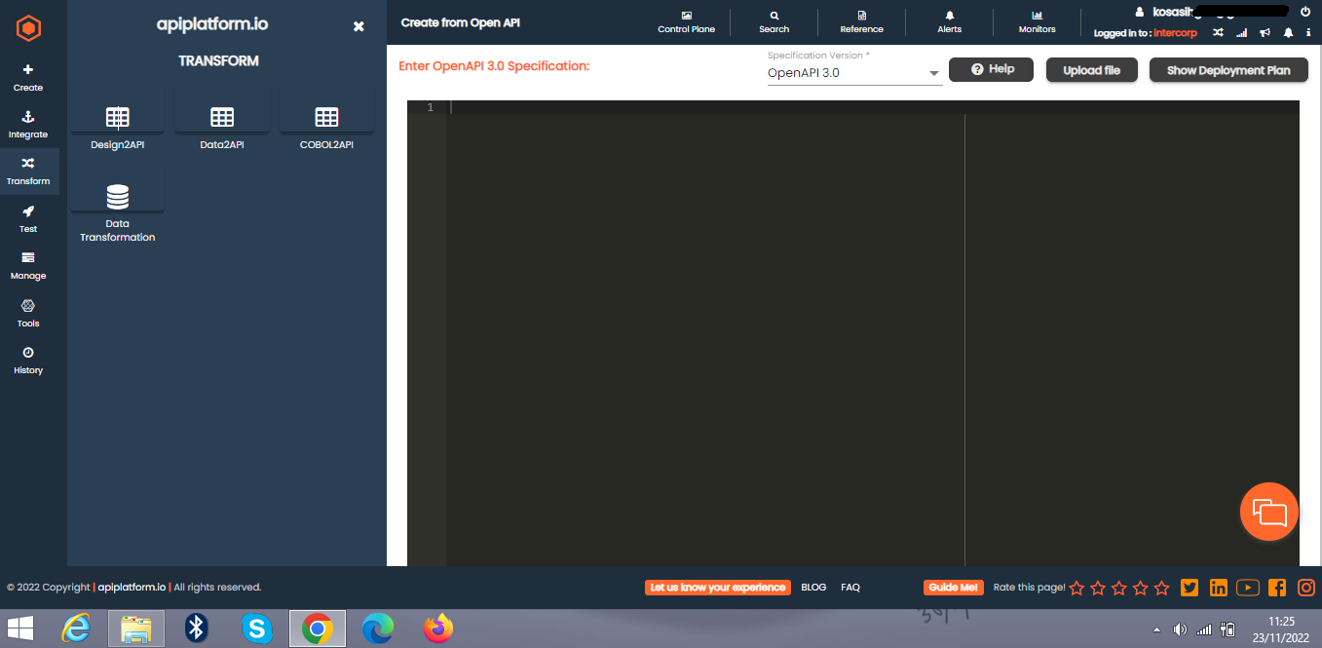
Task: Open the Instagram social link
Action: click(1306, 588)
